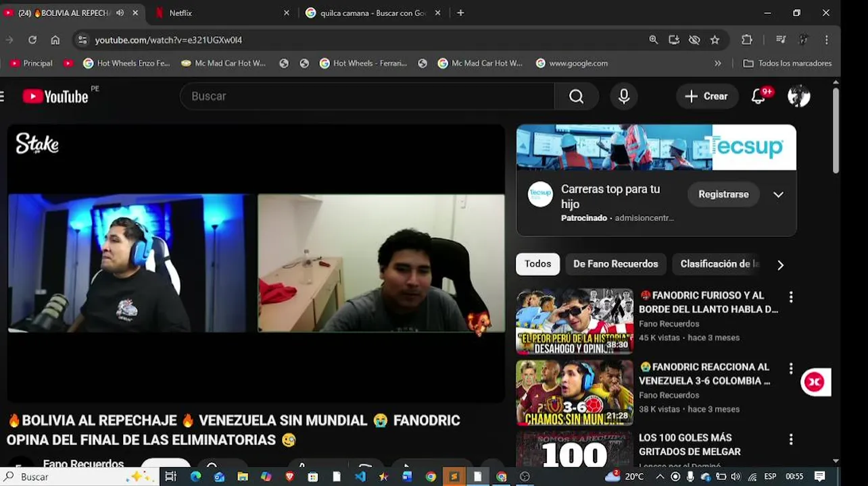
Task: Click the Crear button
Action: [x=706, y=97]
